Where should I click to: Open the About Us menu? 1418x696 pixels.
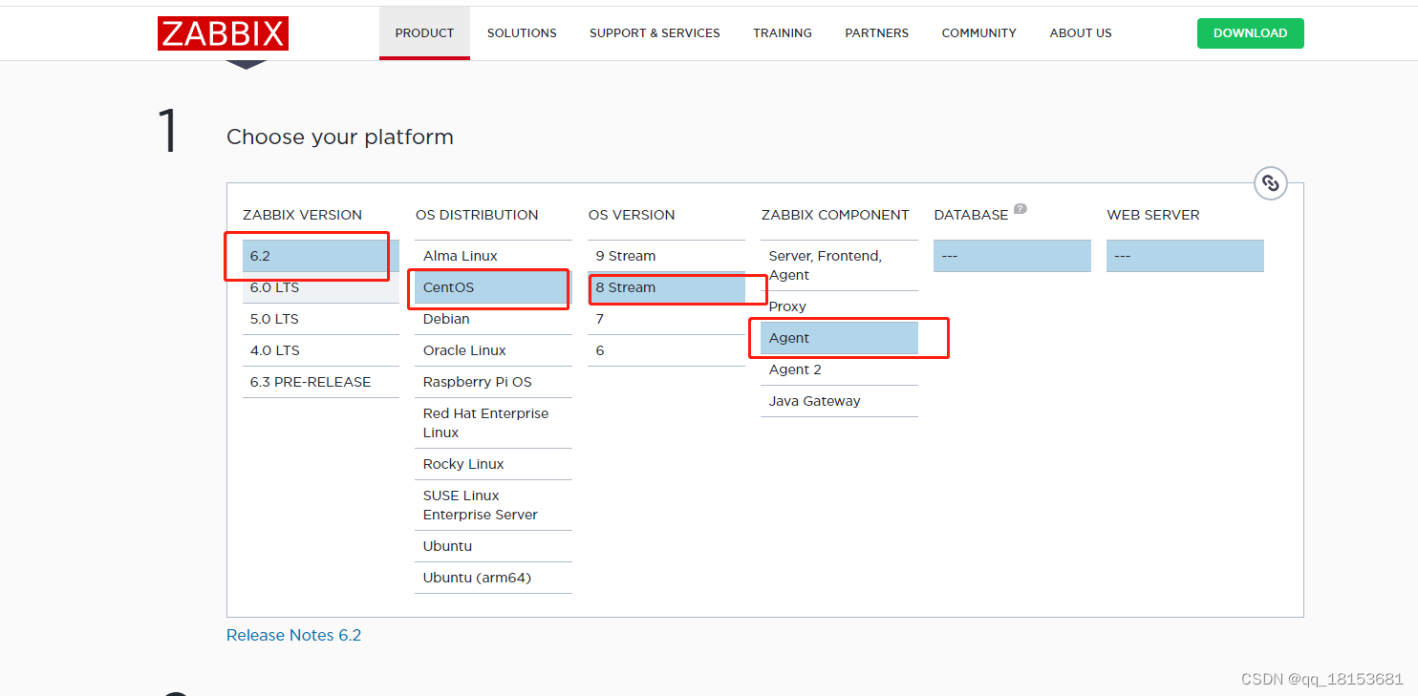[1081, 32]
